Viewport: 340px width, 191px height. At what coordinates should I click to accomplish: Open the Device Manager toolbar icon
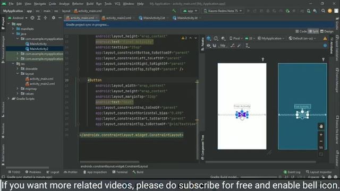pos(309,11)
